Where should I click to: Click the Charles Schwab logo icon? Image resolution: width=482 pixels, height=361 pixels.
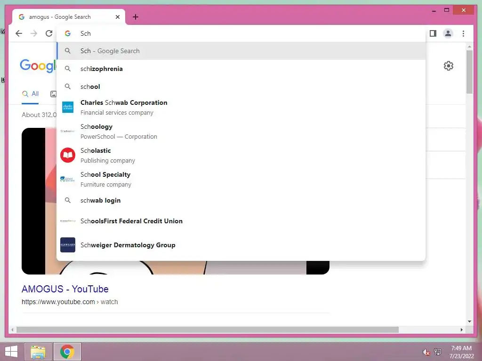(68, 107)
